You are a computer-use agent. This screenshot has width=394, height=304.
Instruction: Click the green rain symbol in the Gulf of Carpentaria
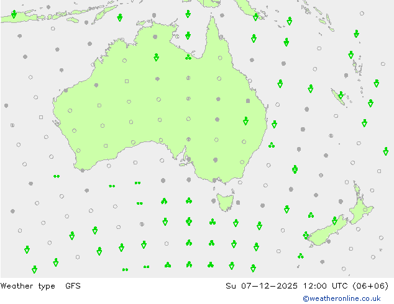pos(188,35)
